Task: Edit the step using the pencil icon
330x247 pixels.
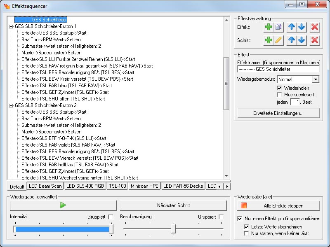Action: click(278, 40)
